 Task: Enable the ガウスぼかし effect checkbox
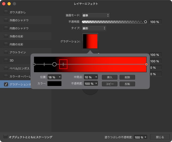coord(6,12)
